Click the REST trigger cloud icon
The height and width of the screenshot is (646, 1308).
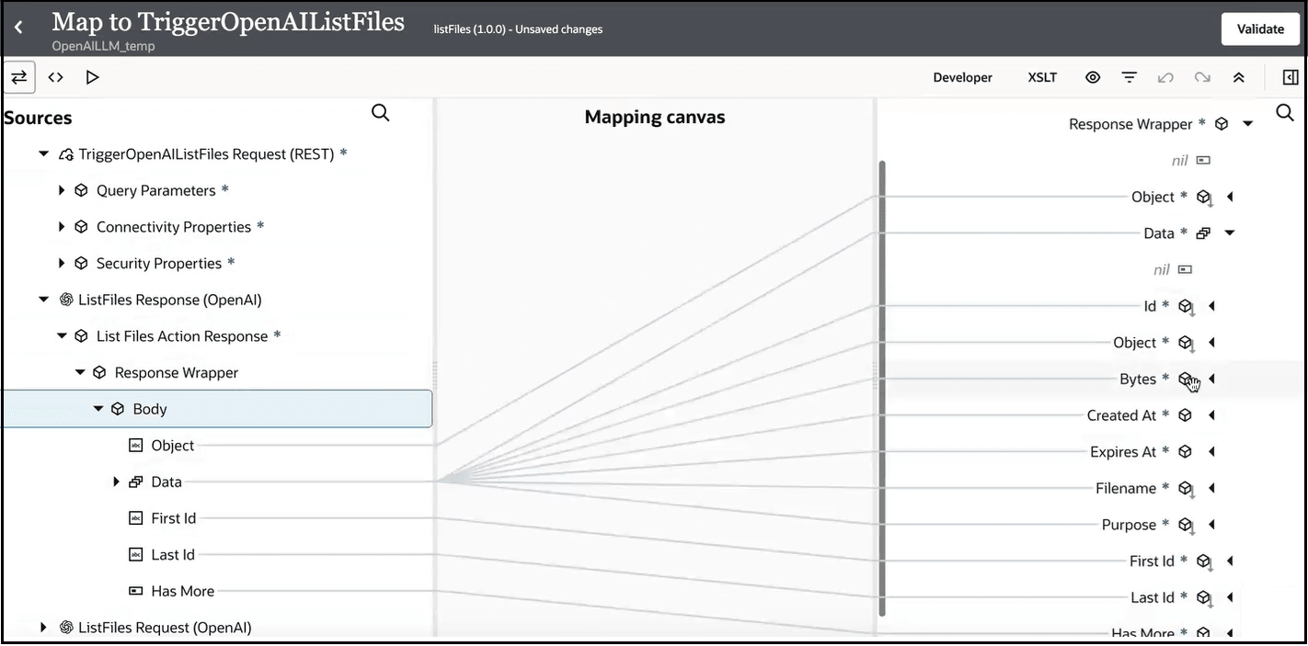tap(66, 154)
